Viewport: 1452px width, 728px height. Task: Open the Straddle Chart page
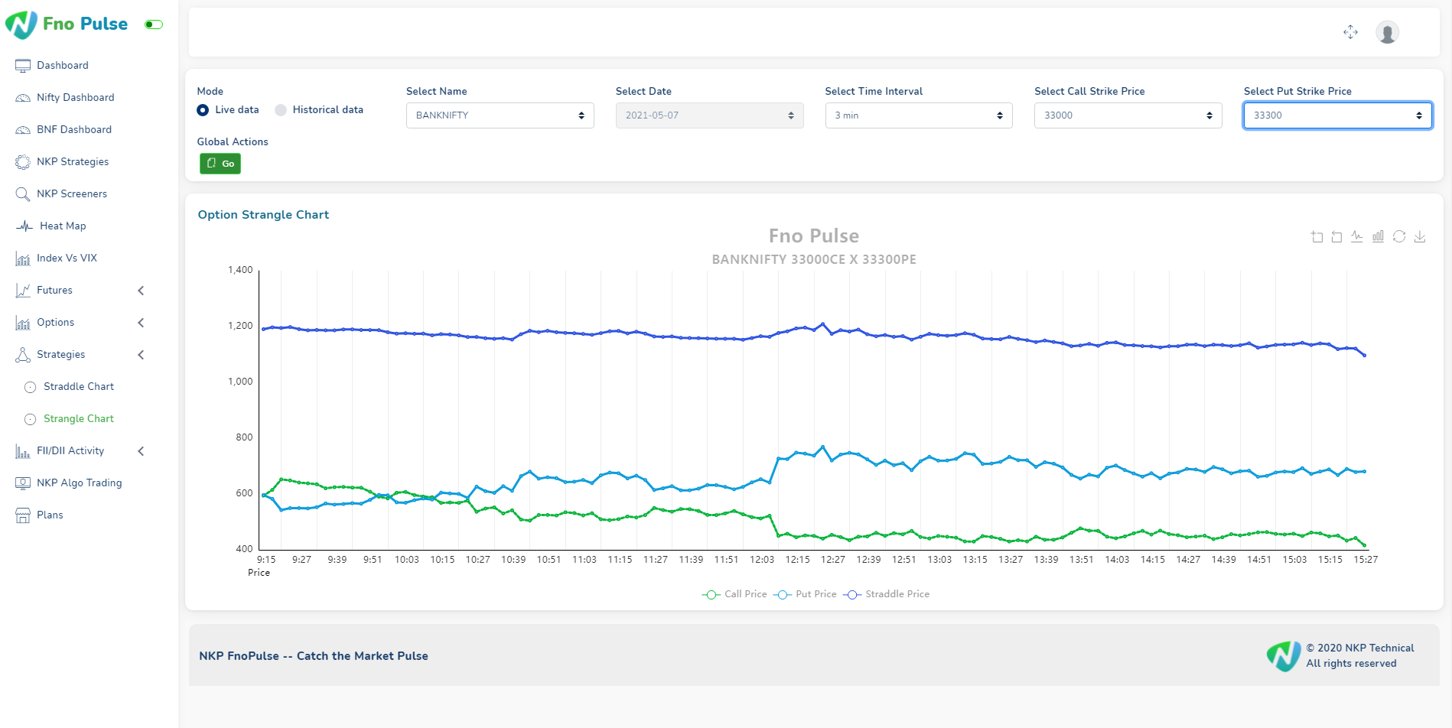pyautogui.click(x=79, y=387)
